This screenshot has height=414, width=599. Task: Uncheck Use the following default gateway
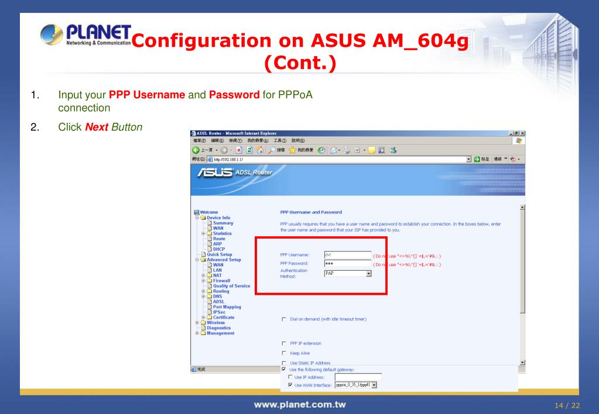click(x=284, y=370)
